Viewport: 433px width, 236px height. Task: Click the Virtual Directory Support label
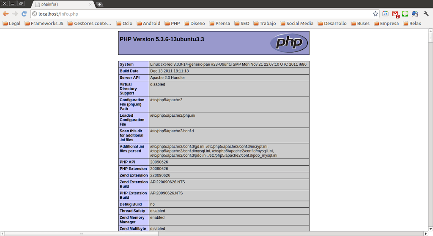pyautogui.click(x=128, y=89)
